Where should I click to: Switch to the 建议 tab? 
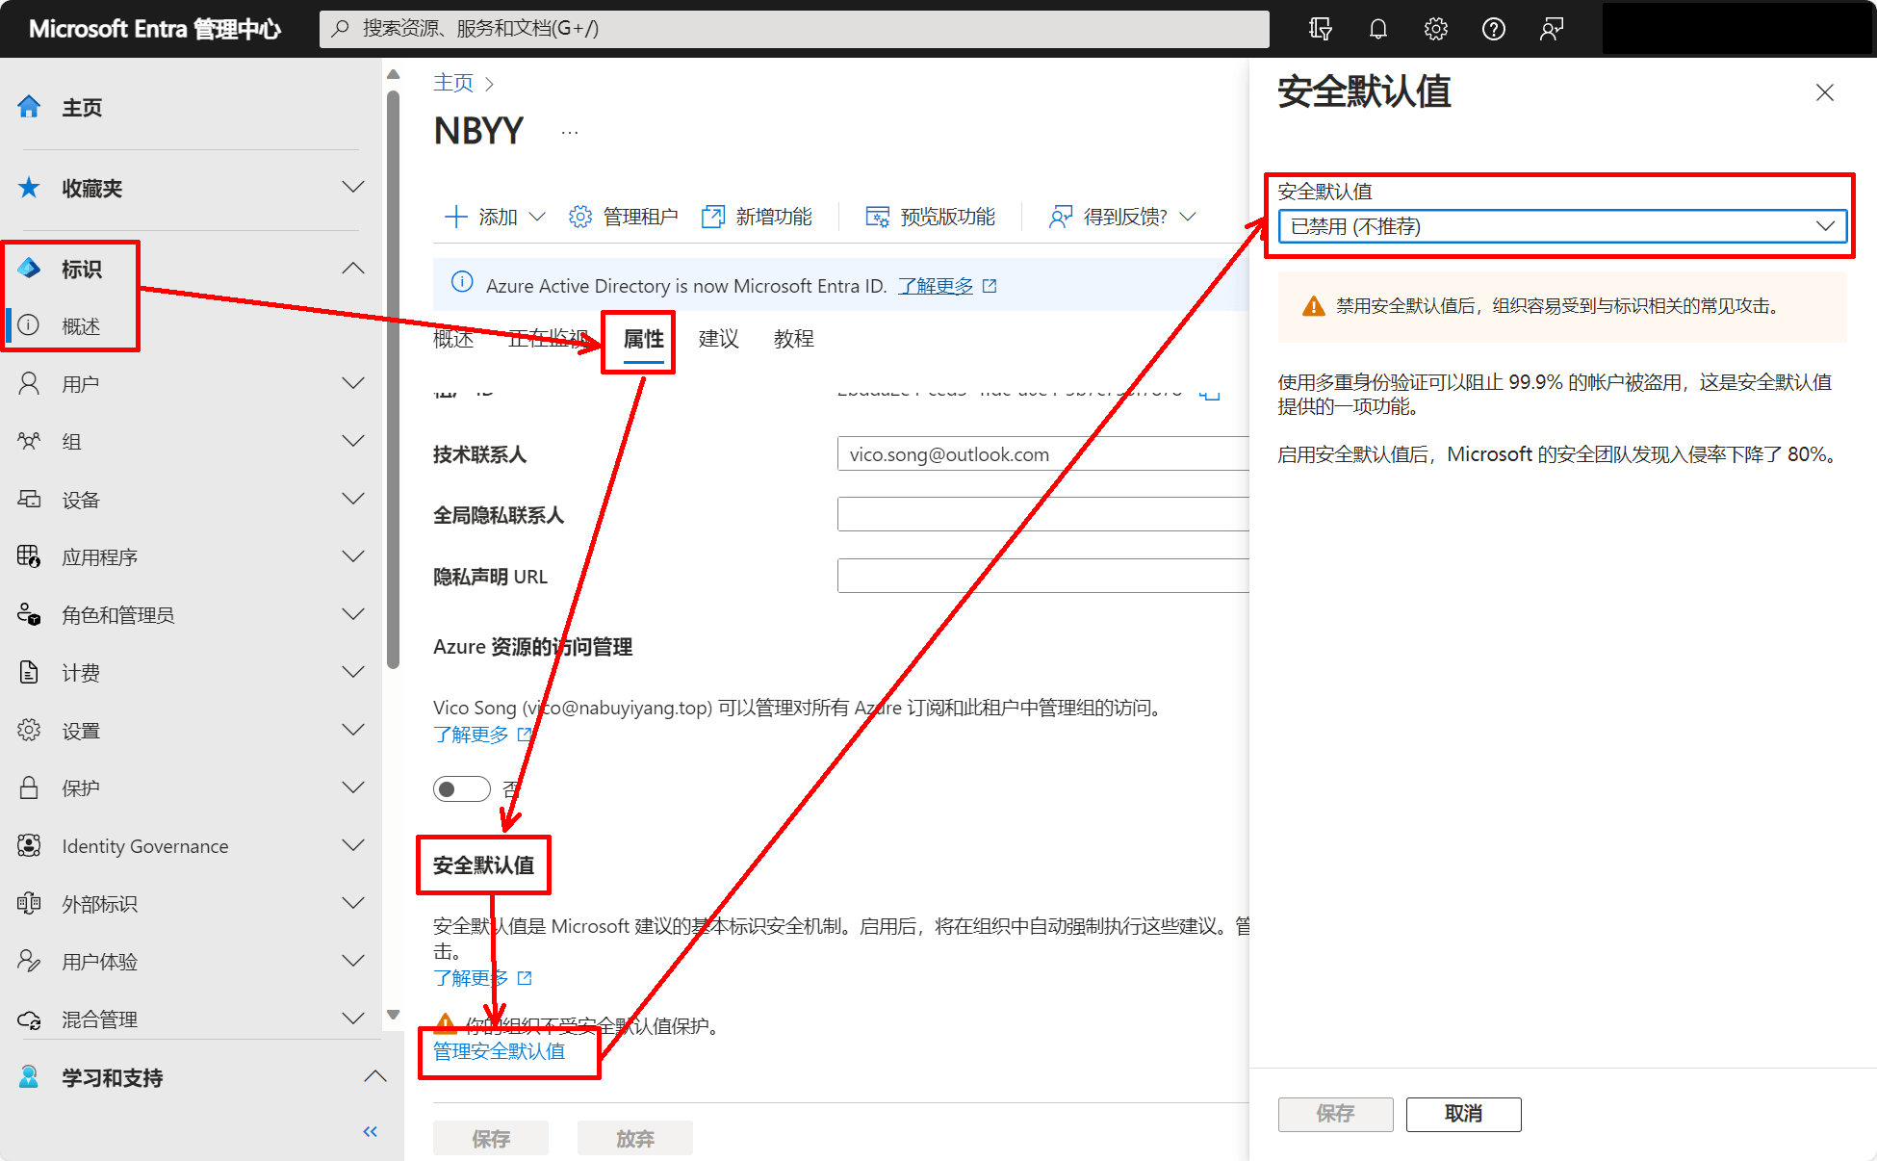[x=718, y=339]
